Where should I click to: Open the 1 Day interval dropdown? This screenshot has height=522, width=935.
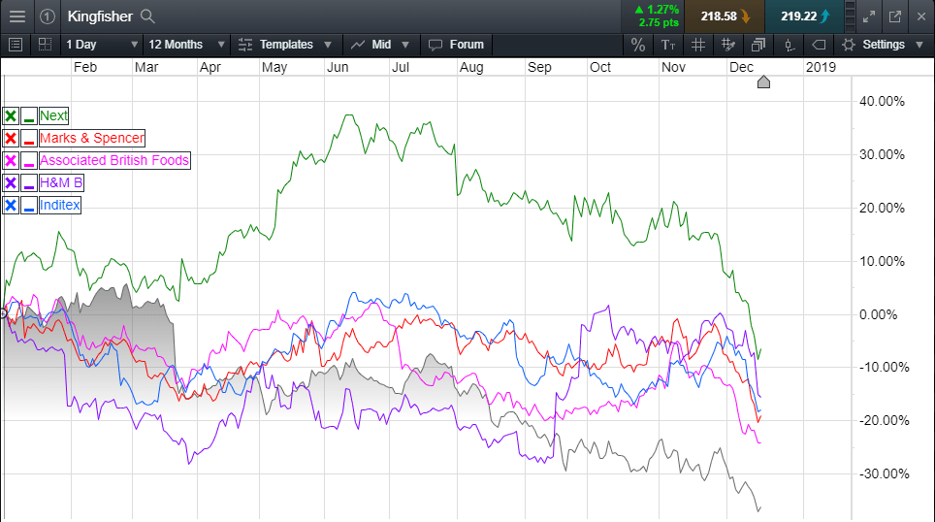point(102,45)
